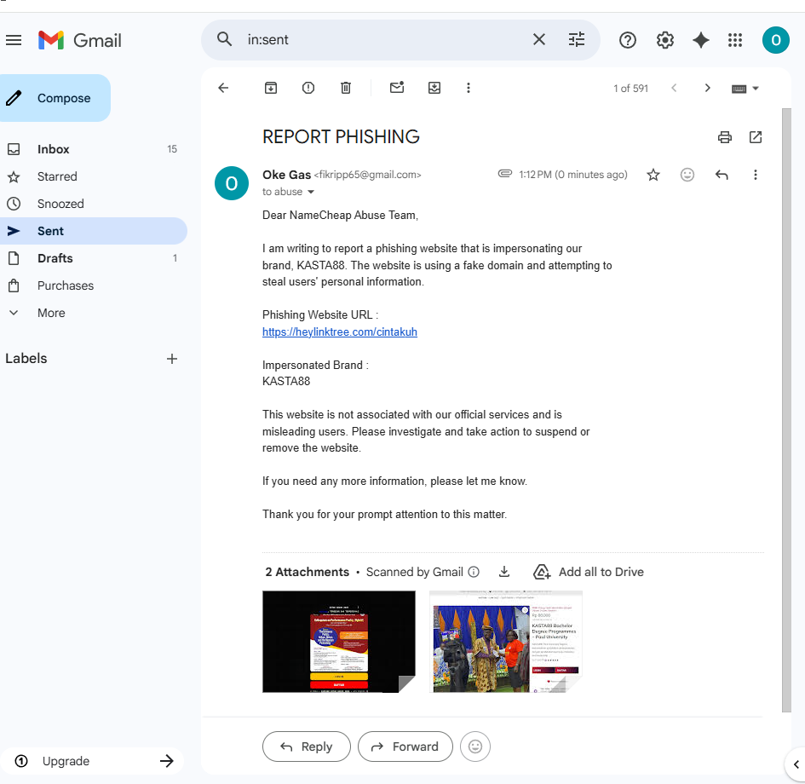The width and height of the screenshot is (805, 784).
Task: Move email to inbox icon
Action: point(434,88)
